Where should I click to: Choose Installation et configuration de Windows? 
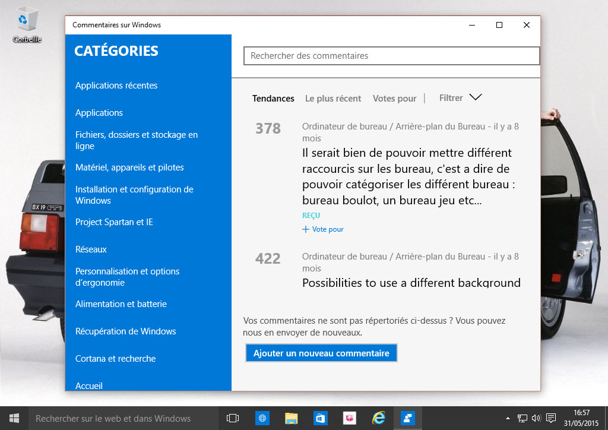pos(134,195)
